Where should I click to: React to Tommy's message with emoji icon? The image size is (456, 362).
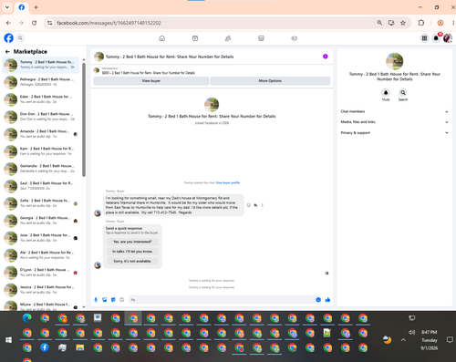tap(249, 205)
